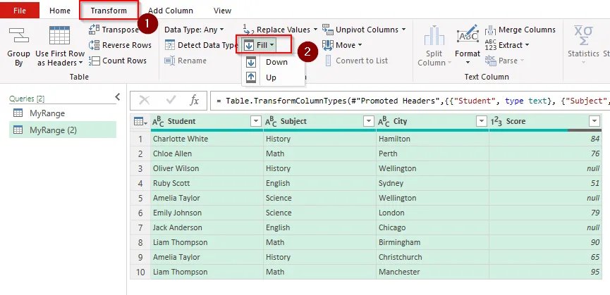The height and width of the screenshot is (295, 610).
Task: Click the Extract command
Action: [x=507, y=45]
